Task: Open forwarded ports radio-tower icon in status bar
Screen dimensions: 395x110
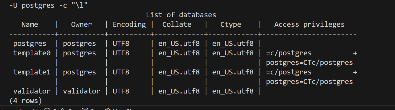Action: tap(85, 109)
